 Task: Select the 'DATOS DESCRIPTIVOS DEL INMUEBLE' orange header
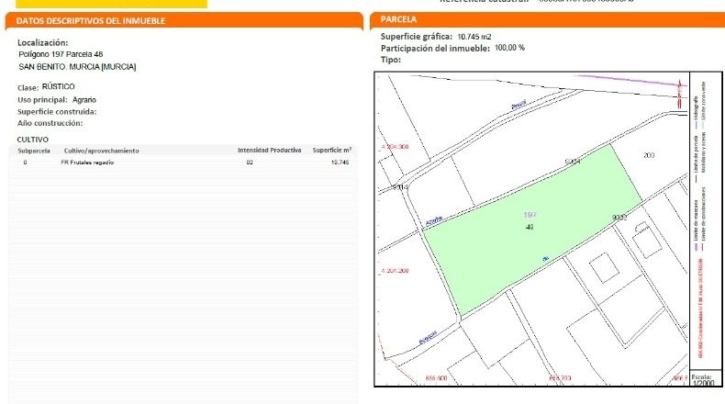(x=184, y=21)
